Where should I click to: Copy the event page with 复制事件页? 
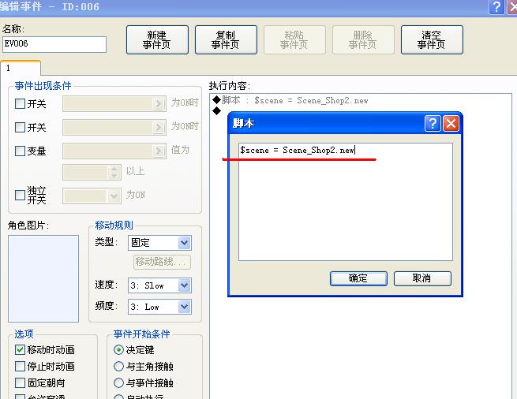(226, 40)
